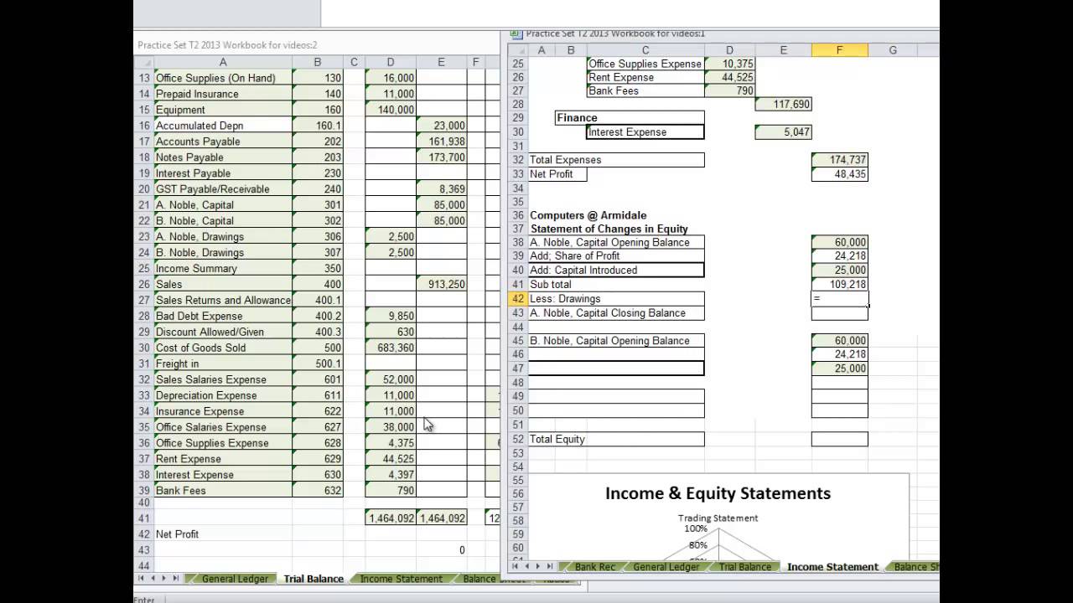Click Statement of Changes in Equity heading
The width and height of the screenshot is (1073, 603).
(609, 229)
